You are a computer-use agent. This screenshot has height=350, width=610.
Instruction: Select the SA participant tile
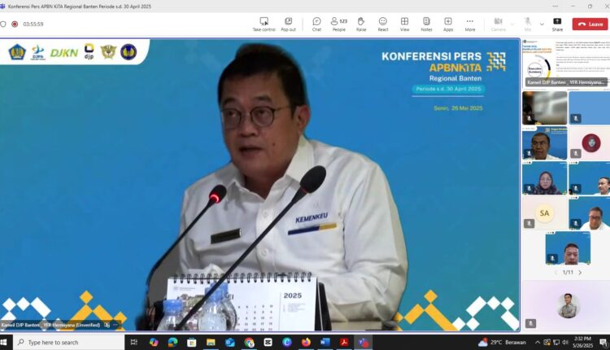click(544, 213)
